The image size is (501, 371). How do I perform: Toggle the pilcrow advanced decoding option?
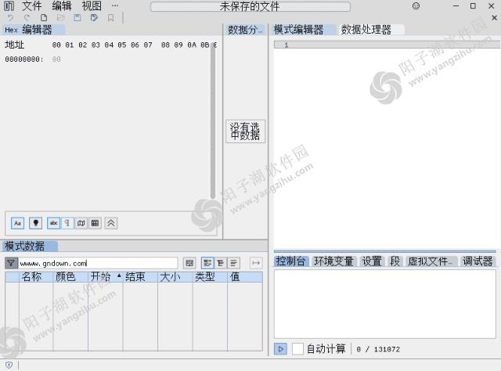(x=67, y=223)
